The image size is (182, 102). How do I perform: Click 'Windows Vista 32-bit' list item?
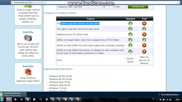[60, 82]
